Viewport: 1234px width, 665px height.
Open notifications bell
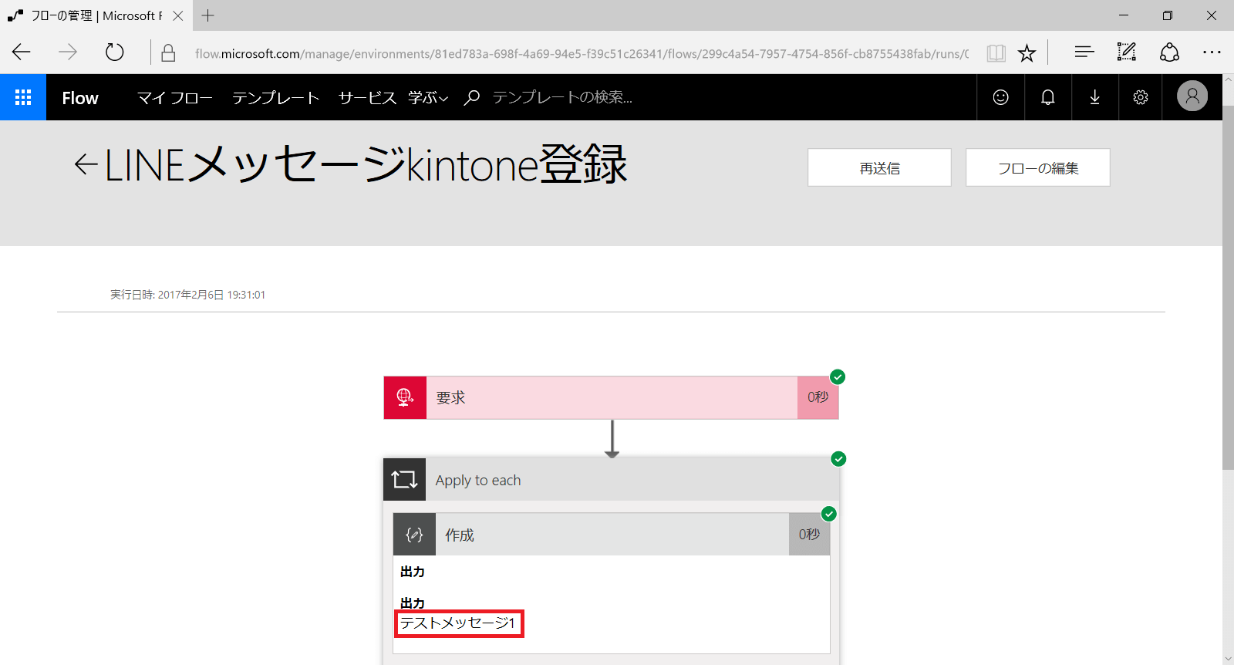(1047, 97)
